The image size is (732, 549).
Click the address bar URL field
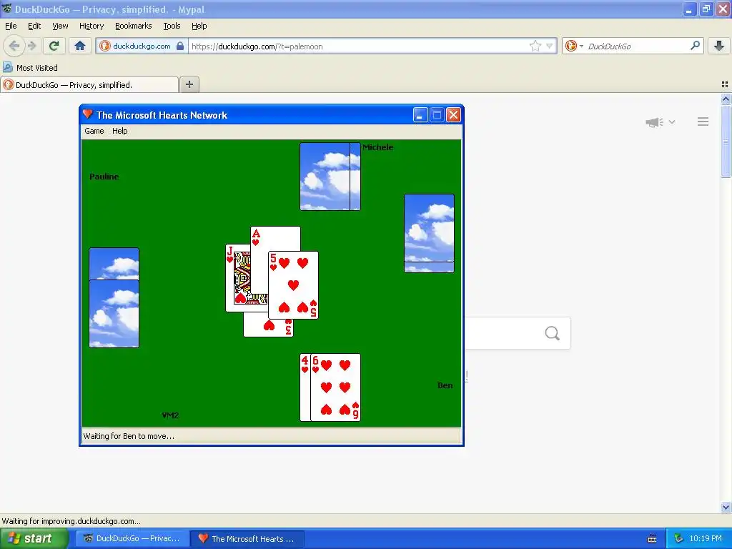(x=360, y=46)
